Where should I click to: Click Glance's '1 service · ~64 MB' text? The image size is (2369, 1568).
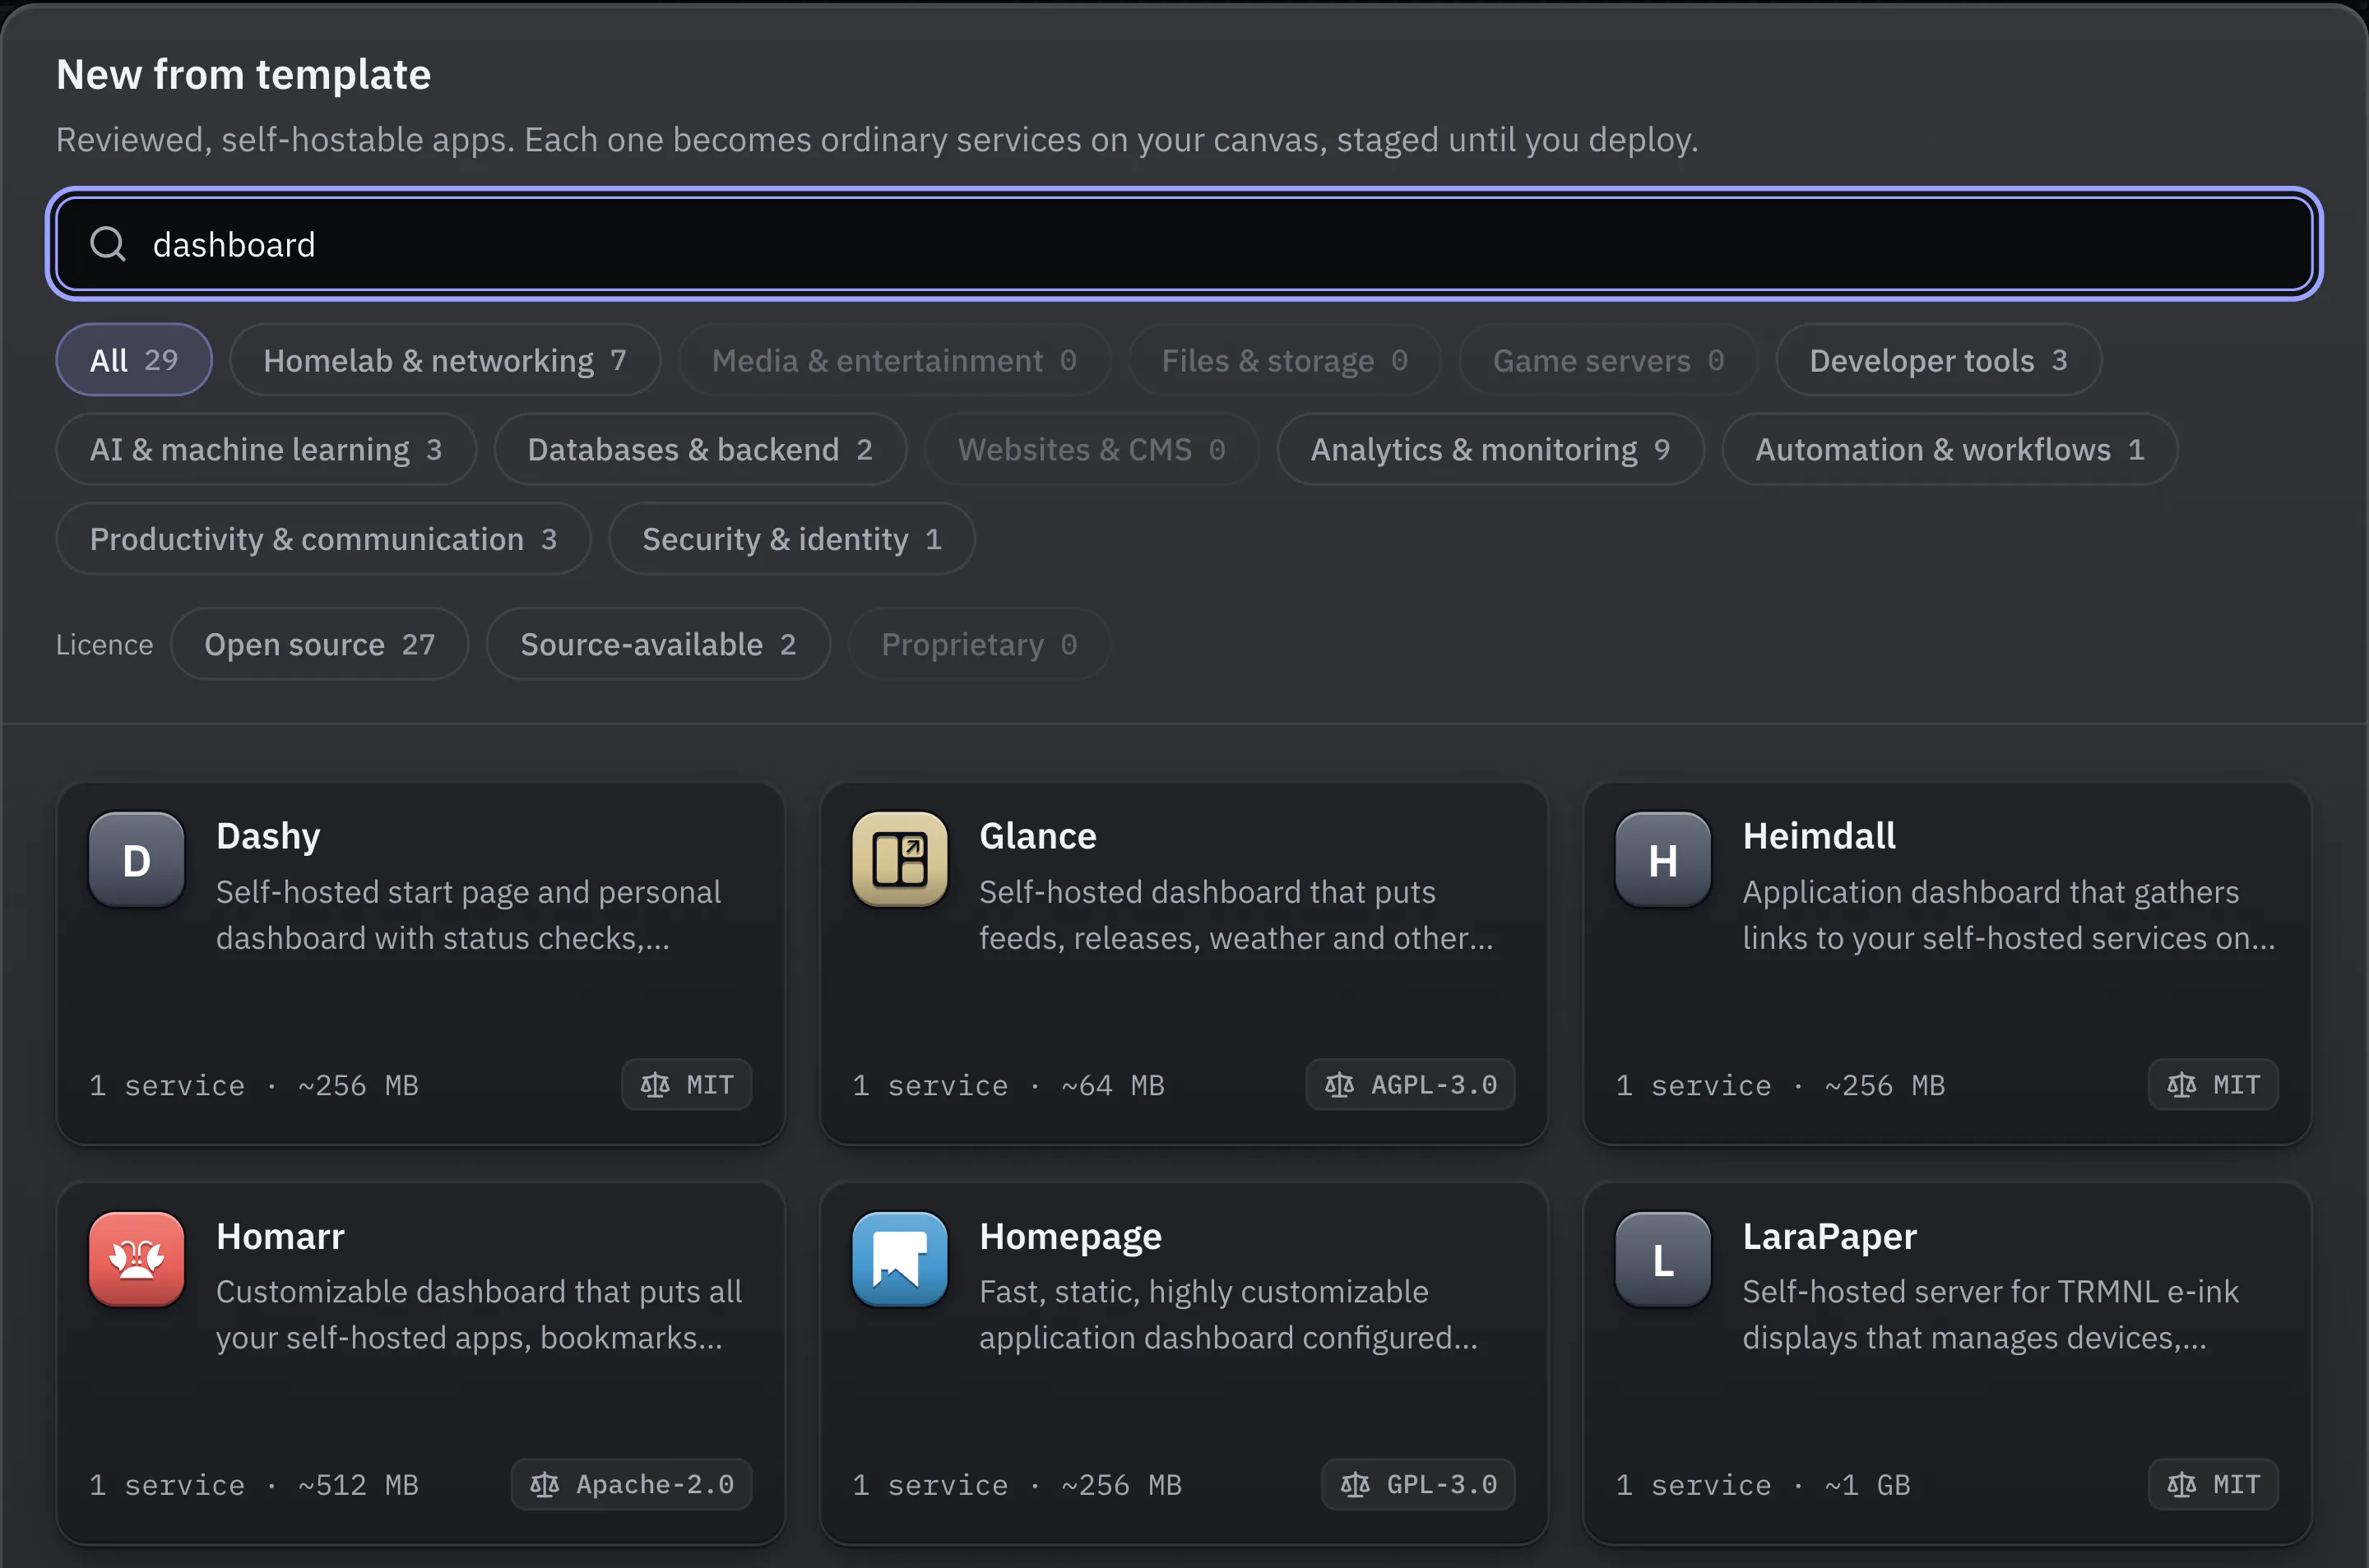pos(1008,1085)
